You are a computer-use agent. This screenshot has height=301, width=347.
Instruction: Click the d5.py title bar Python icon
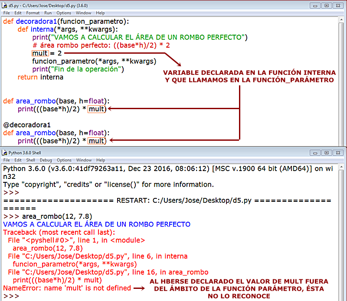click(x=4, y=5)
